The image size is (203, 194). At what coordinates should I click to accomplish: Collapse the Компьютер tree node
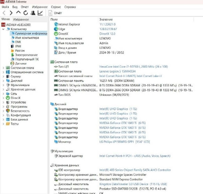tap(3, 29)
